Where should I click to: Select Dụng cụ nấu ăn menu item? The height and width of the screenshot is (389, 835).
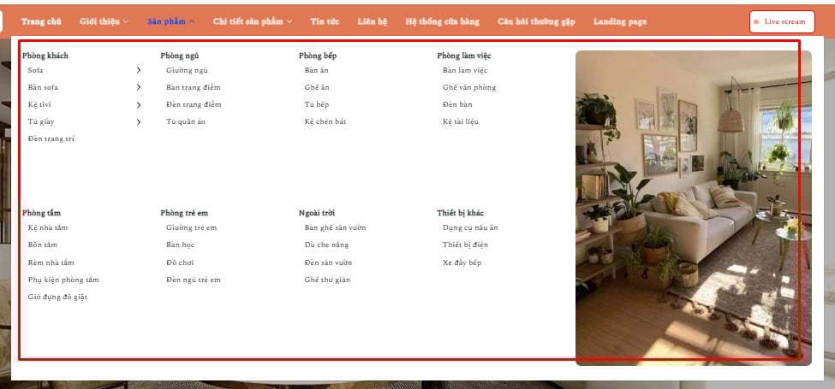(x=470, y=227)
